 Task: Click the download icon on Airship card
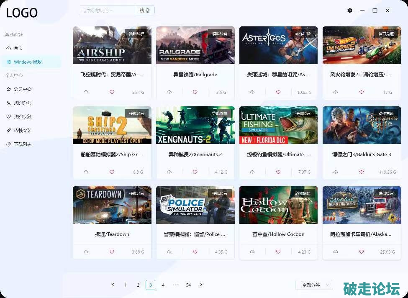[x=86, y=92]
